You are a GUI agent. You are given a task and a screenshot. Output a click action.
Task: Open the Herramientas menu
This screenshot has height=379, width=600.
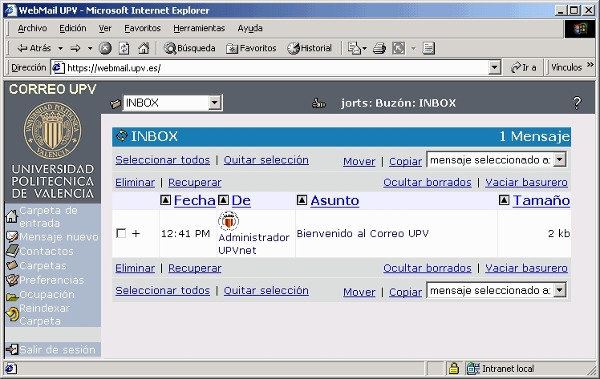(199, 28)
